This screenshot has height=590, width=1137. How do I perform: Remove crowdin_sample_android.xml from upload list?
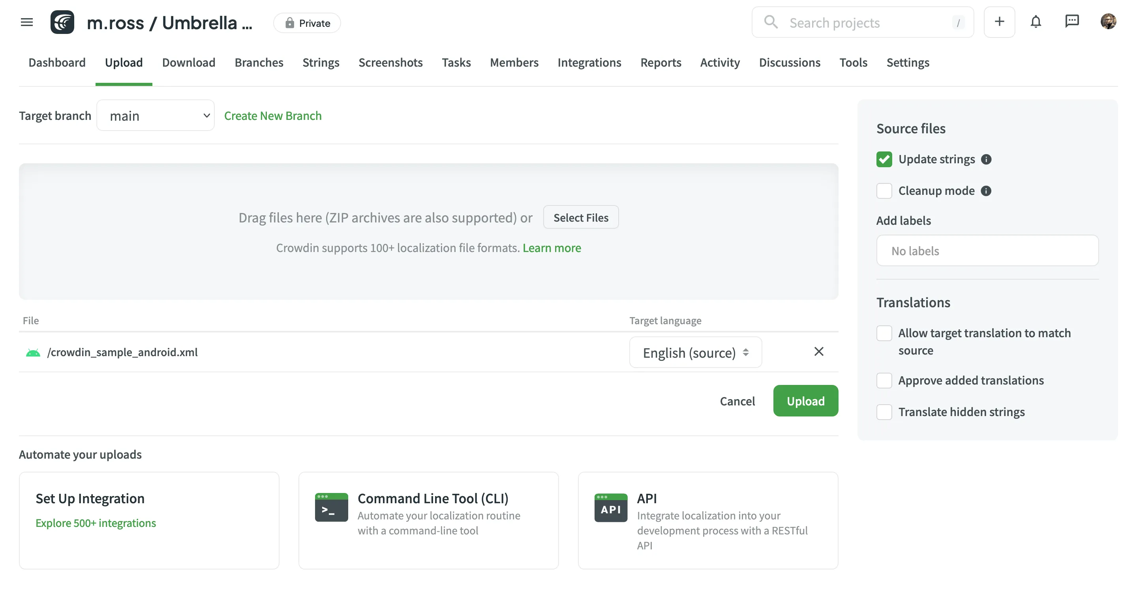pos(818,351)
